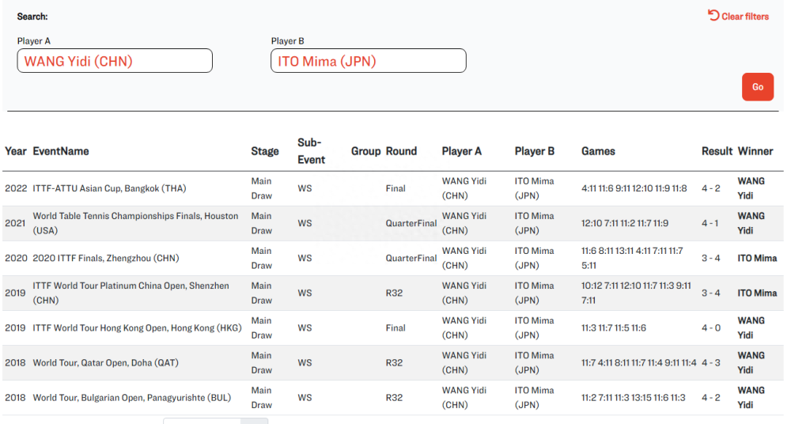Viewport: 791px width, 424px height.
Task: Select the China Open Shenzhen event row
Action: 393,293
